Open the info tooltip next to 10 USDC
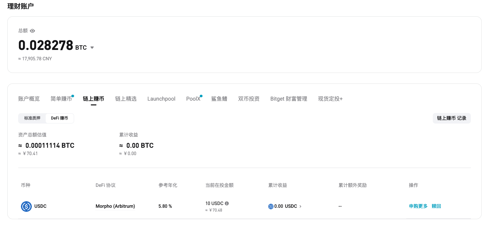 [226, 203]
